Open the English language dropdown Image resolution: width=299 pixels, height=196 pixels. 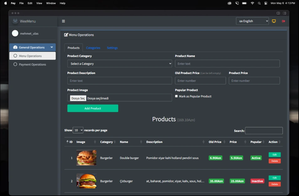coord(252,21)
